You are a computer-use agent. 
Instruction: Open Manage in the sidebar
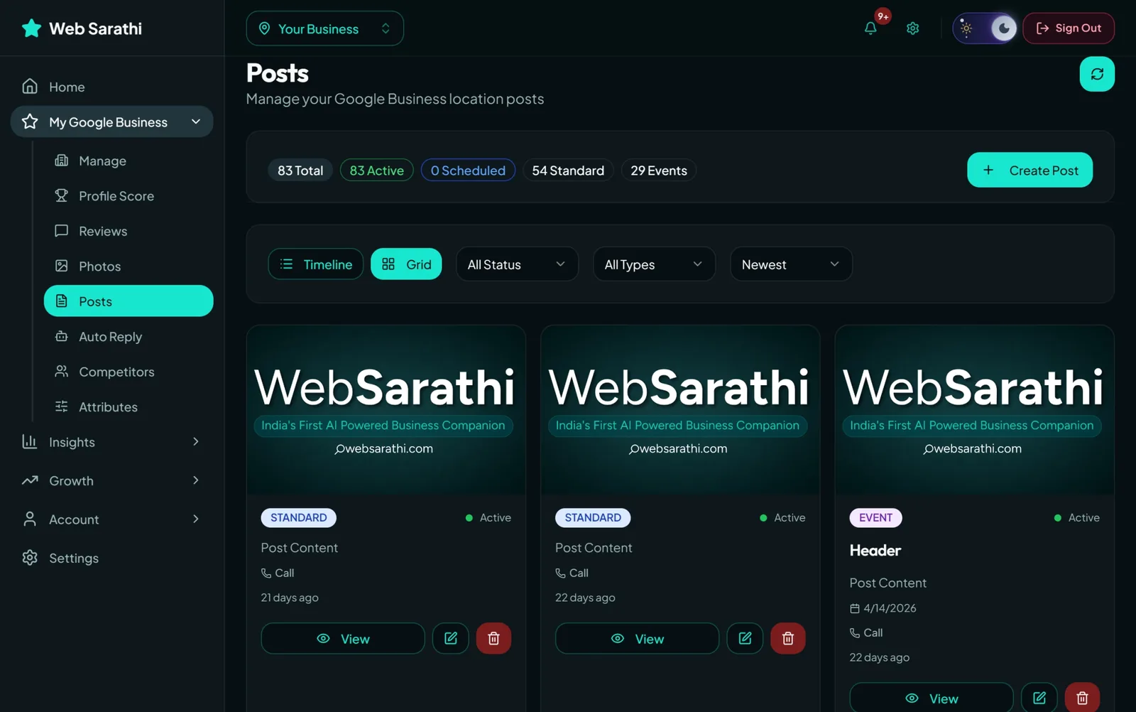pyautogui.click(x=129, y=161)
